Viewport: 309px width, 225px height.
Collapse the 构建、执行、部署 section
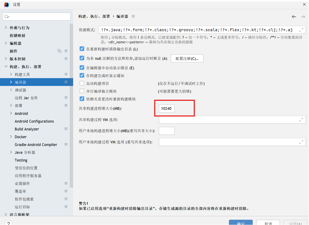[x=6, y=66]
